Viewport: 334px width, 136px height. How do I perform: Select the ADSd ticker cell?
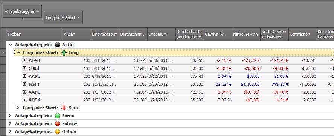(34, 60)
